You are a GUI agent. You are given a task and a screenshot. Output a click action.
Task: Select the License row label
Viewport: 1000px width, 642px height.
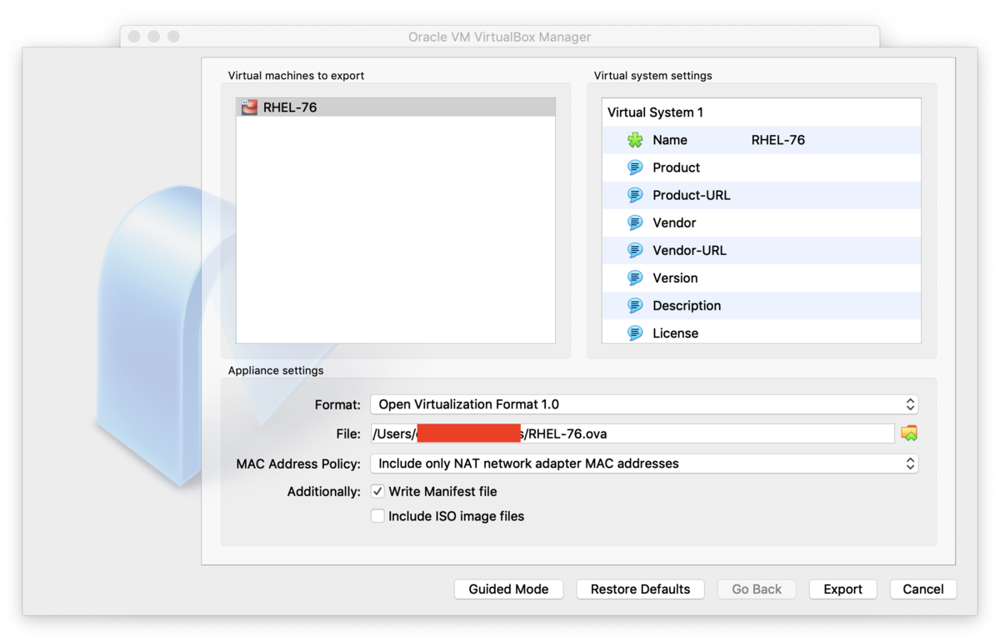pos(675,333)
